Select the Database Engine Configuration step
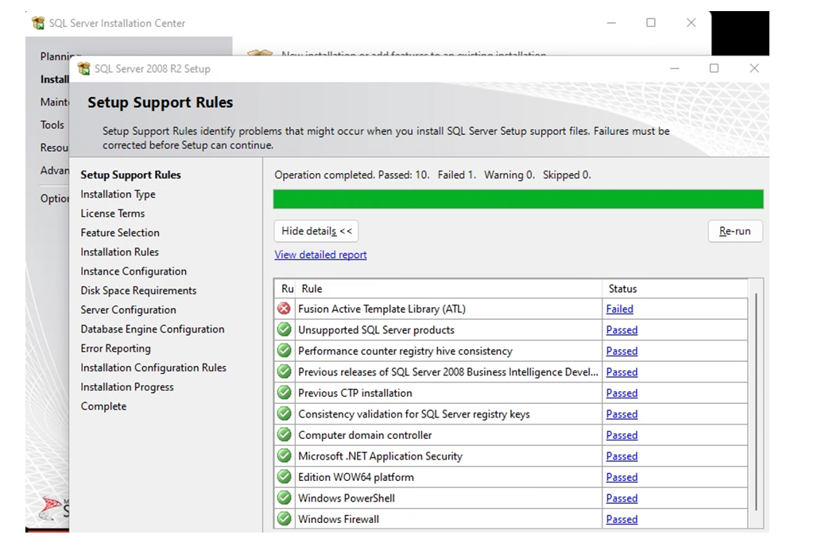 tap(153, 329)
